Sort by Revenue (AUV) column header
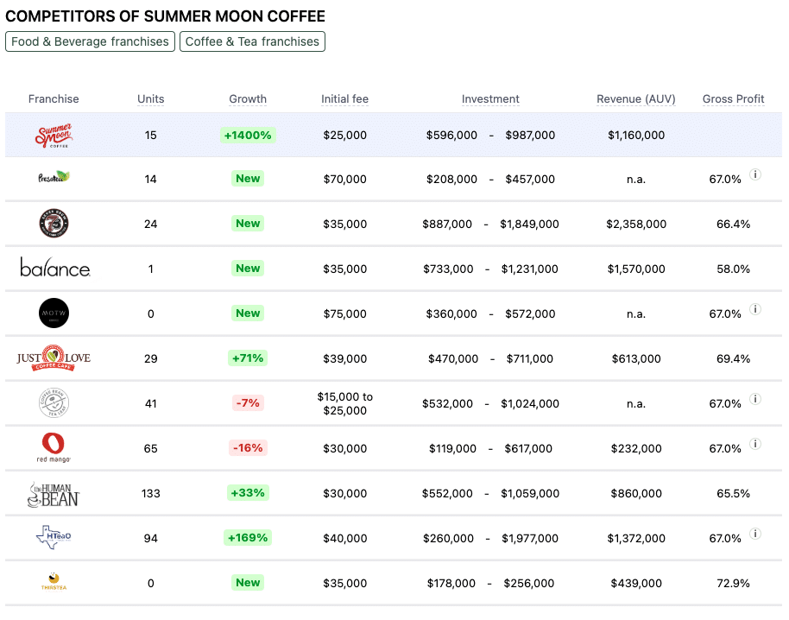This screenshot has width=789, height=620. 636,98
